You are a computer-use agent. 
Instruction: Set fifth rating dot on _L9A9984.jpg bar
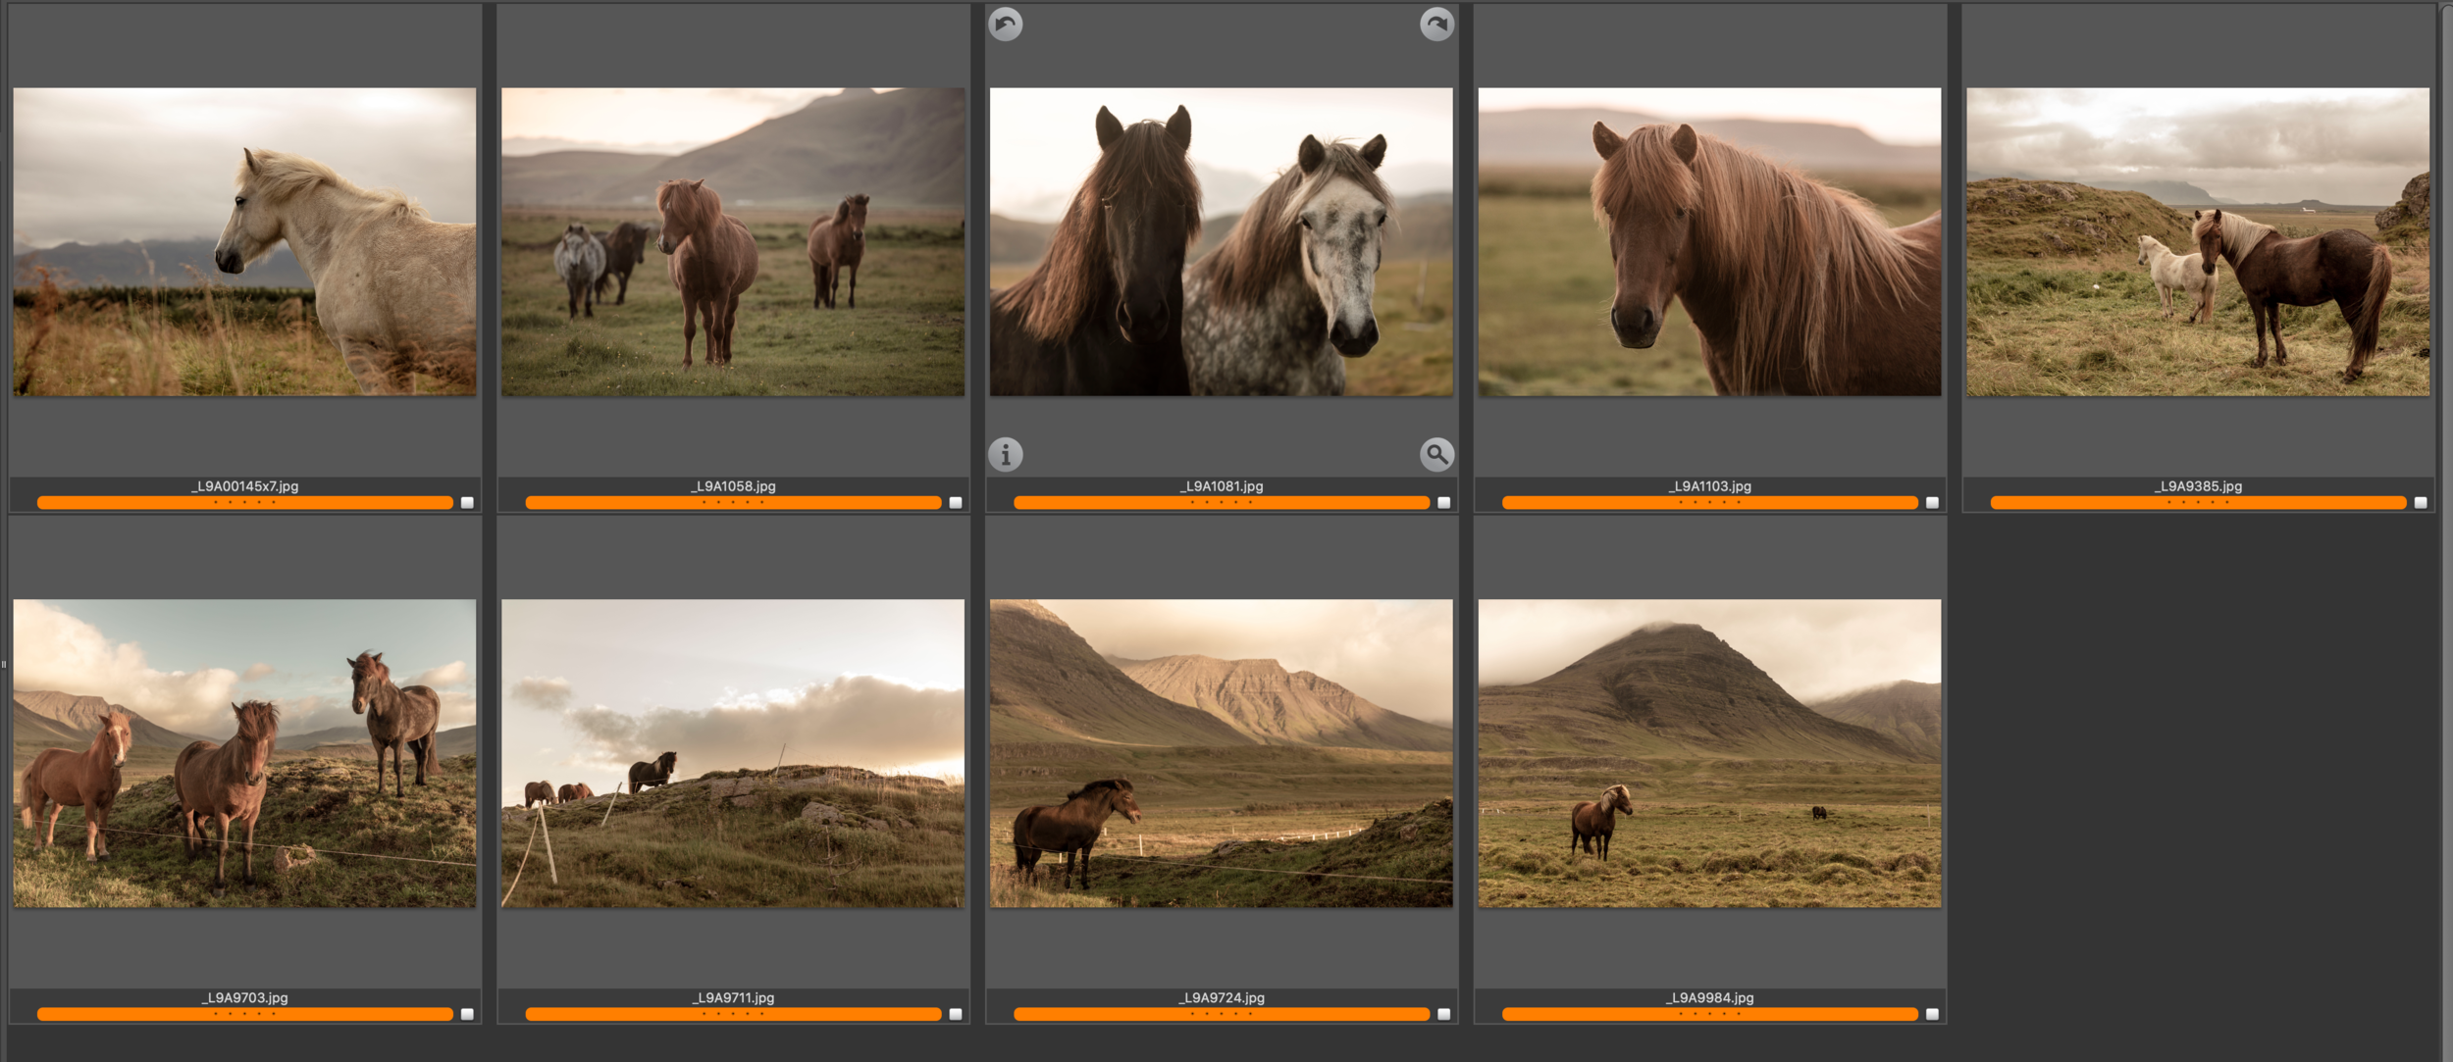pyautogui.click(x=1739, y=1015)
